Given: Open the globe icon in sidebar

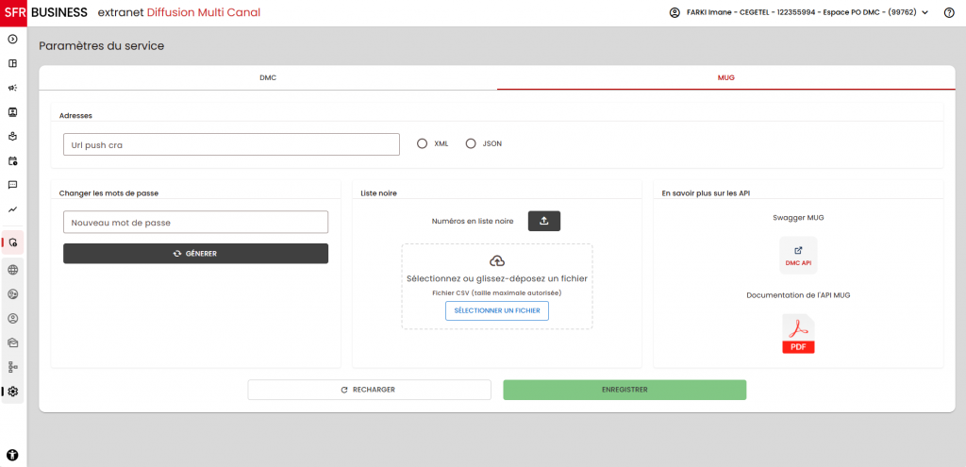Looking at the screenshot, I should [13, 269].
